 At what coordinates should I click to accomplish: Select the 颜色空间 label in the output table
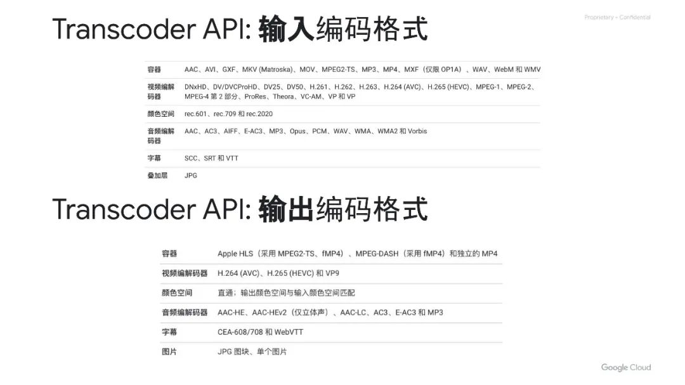click(x=177, y=293)
